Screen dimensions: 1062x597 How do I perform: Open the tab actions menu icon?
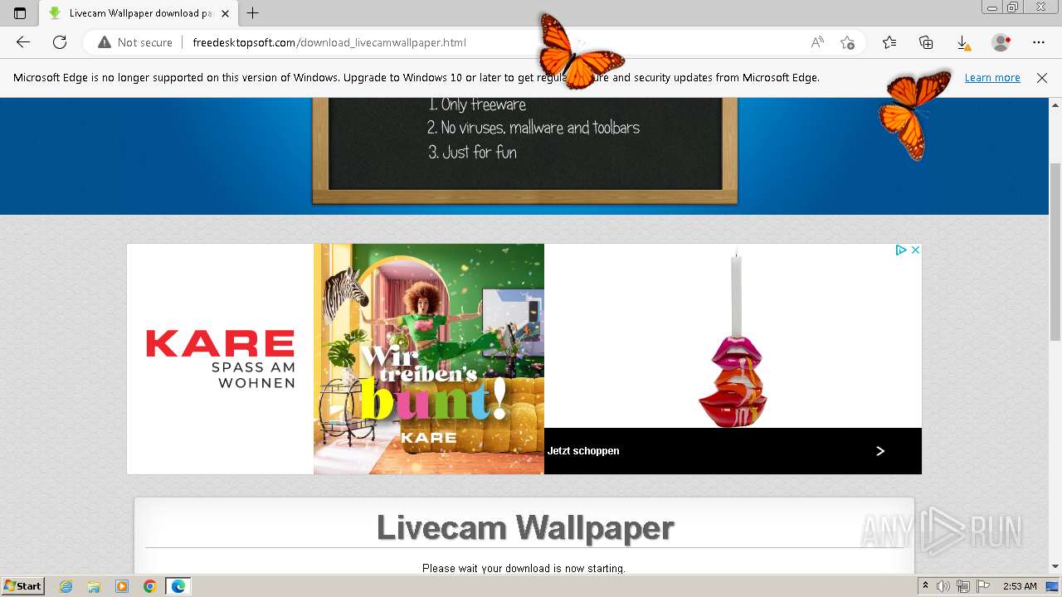[20, 13]
